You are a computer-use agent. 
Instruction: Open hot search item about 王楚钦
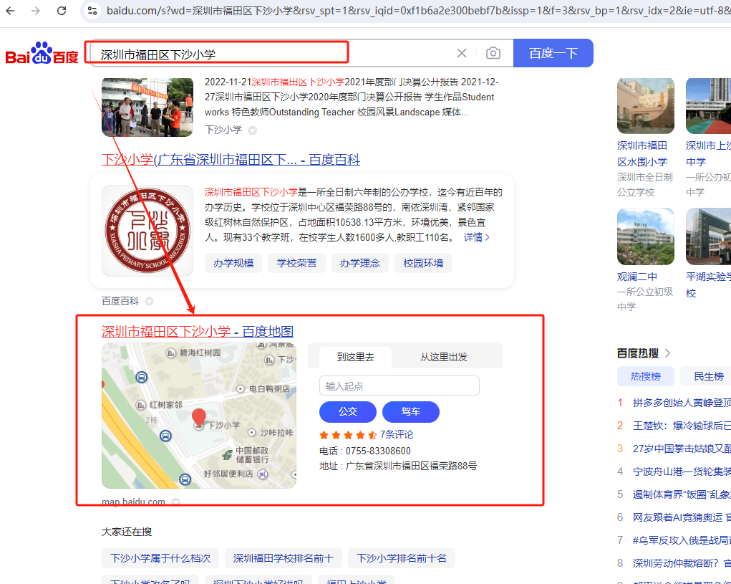[x=682, y=426]
